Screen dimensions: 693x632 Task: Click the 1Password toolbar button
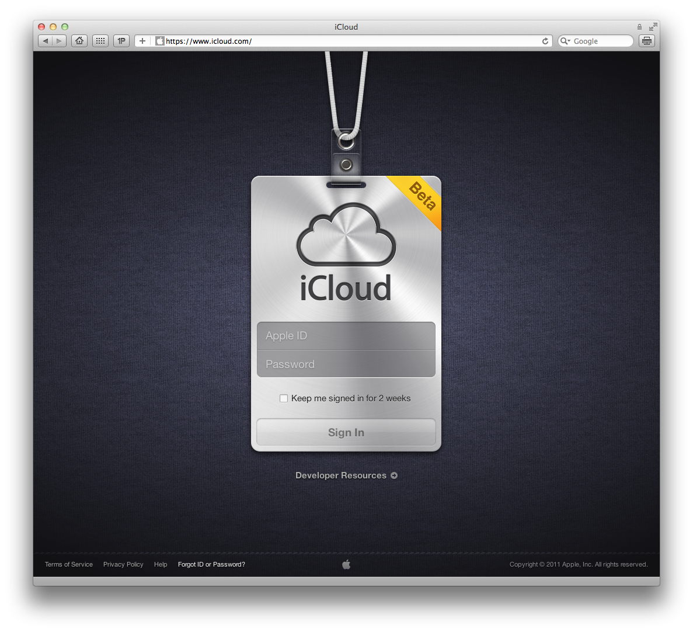click(x=121, y=41)
